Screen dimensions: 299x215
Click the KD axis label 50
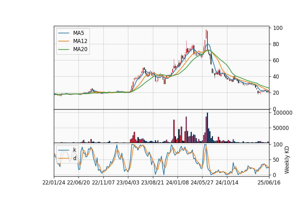276,160
